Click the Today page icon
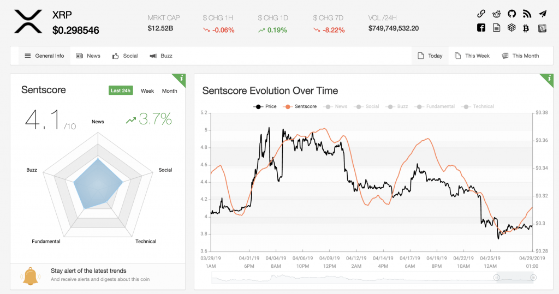The image size is (559, 294). [421, 56]
